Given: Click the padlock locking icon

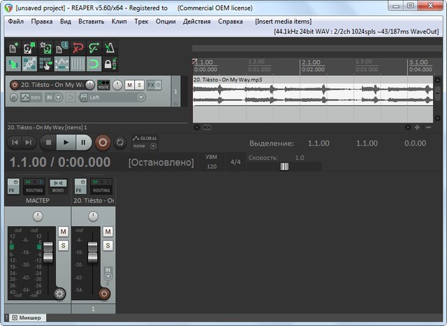Looking at the screenshot, I should 108,65.
